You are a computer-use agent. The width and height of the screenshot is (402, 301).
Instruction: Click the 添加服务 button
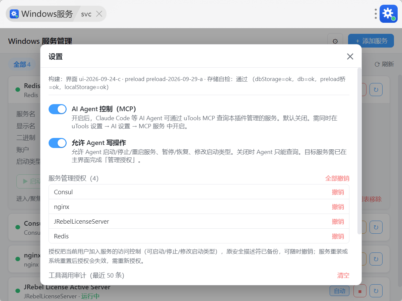(371, 41)
